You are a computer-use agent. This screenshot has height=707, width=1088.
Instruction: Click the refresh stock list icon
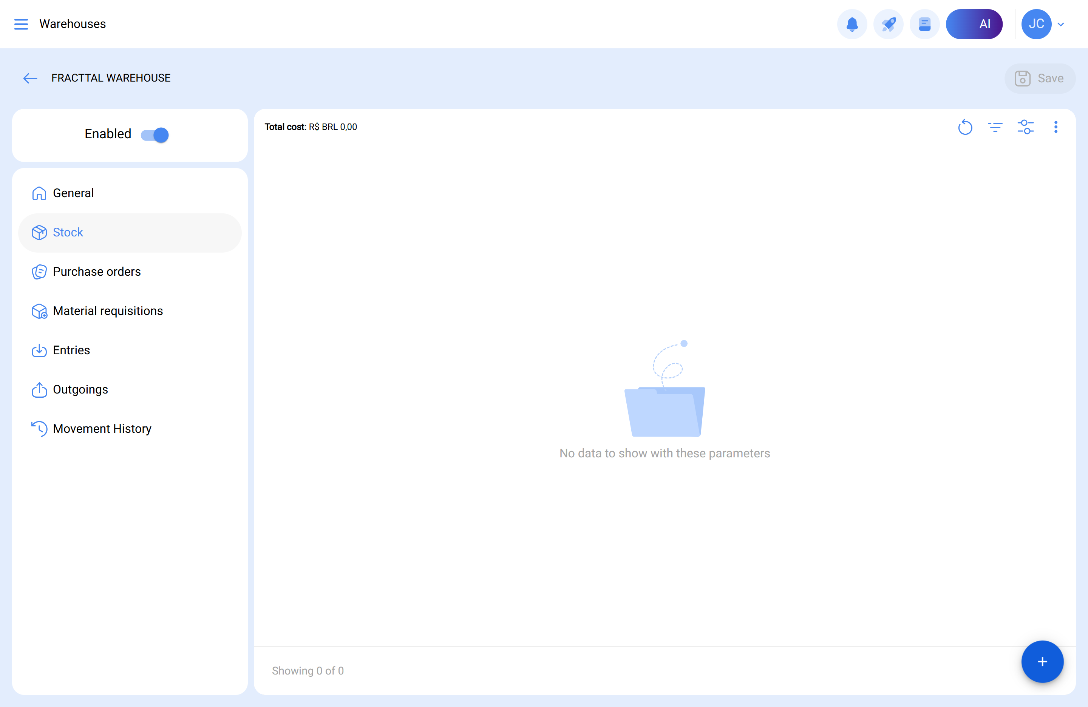click(964, 127)
